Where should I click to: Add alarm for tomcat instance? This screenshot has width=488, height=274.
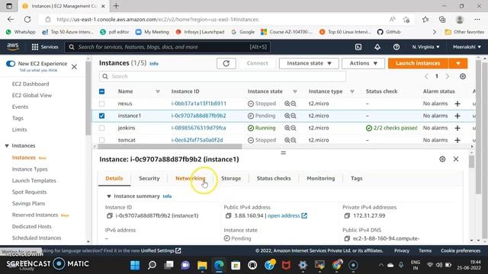coord(457,140)
